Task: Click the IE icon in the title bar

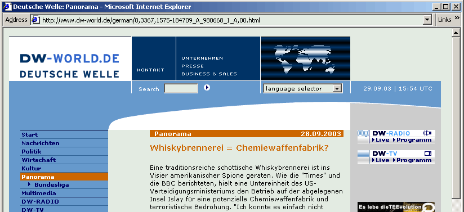Action: [7, 7]
